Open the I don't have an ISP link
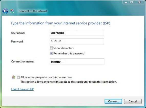146x108 pixels. (x=22, y=89)
